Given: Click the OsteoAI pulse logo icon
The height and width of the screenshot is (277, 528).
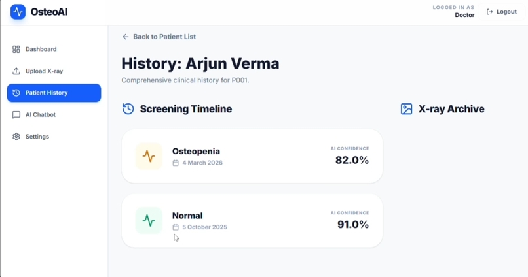Looking at the screenshot, I should point(18,12).
